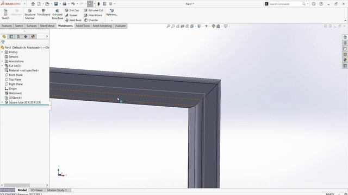Switch to the Evaluate tab
This screenshot has width=348, height=195.
click(121, 26)
